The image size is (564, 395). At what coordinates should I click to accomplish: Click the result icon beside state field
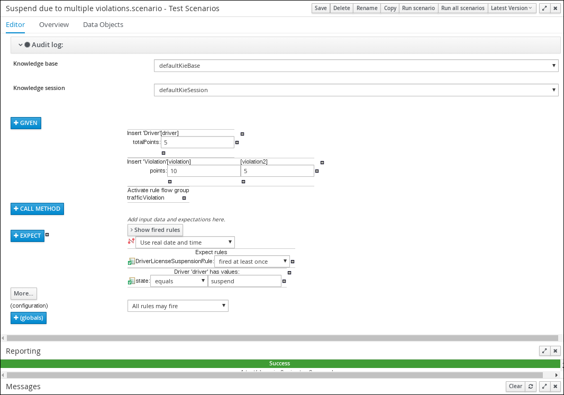pyautogui.click(x=131, y=281)
